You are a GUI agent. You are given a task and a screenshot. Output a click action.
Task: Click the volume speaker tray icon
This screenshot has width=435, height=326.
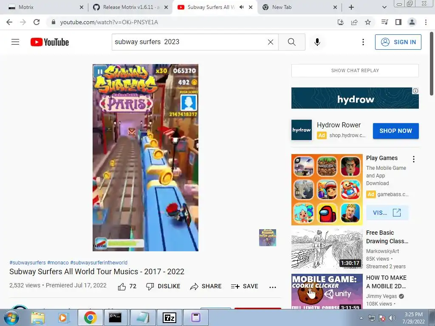point(392,318)
